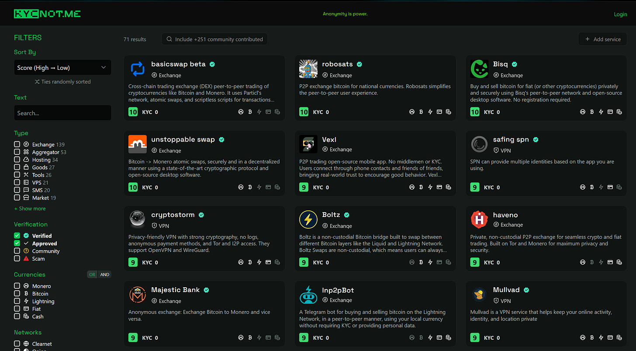Screen dimensions: 636x351
Task: Check the Clearnet network filter
Action: 17,344
